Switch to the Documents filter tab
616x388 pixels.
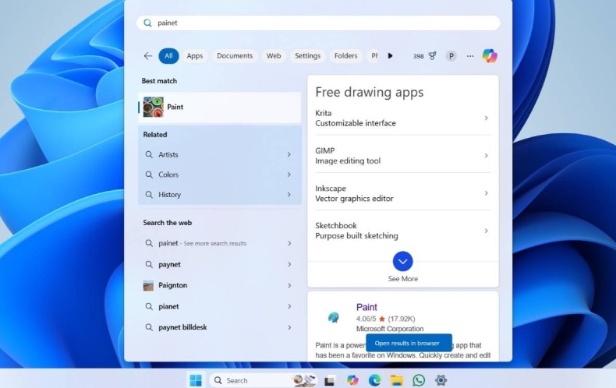point(235,56)
